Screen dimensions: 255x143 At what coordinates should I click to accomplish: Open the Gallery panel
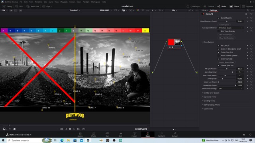pyautogui.click(x=7, y=6)
